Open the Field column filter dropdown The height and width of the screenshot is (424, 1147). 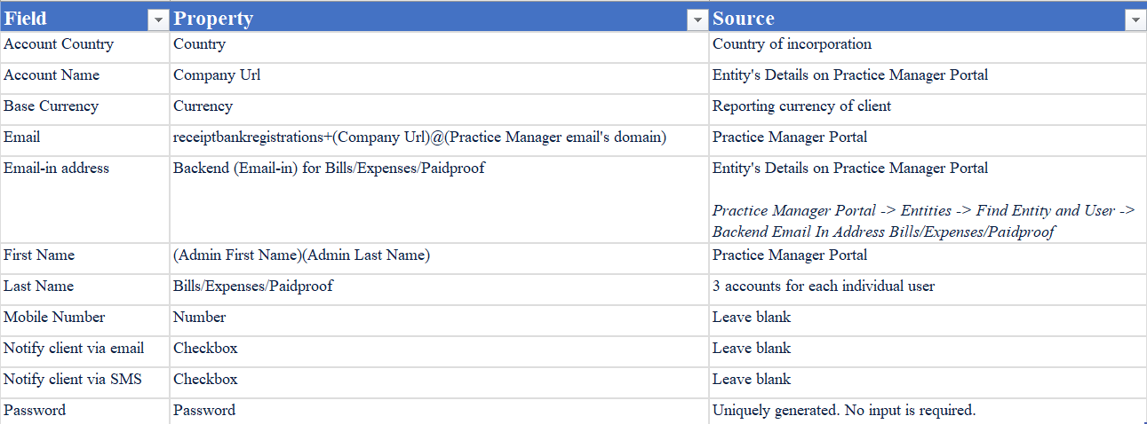[x=158, y=20]
